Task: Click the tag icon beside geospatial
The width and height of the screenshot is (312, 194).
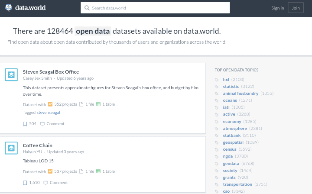Action: (217, 142)
